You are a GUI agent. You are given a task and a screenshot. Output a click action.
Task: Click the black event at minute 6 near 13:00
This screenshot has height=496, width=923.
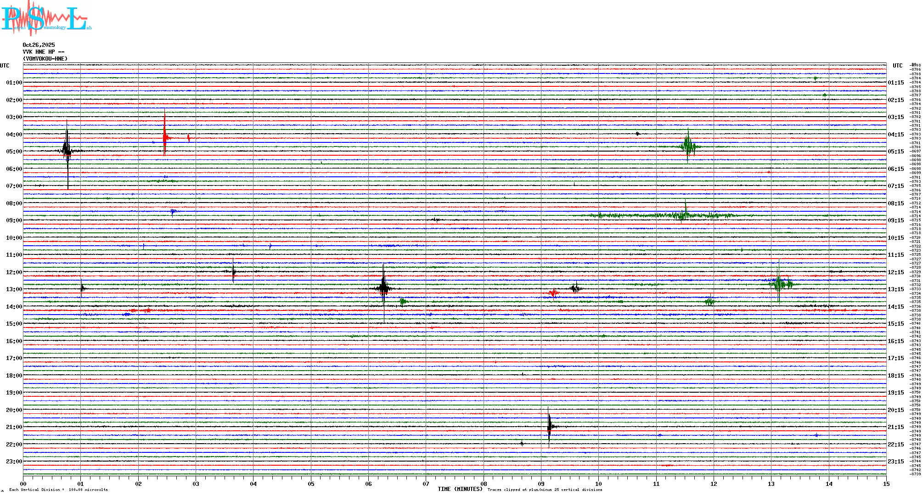click(383, 288)
